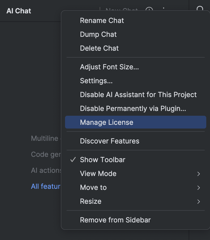Viewport: 210px width, 240px height.
Task: Click the clock/history icon next to New Chat
Action: click(149, 10)
